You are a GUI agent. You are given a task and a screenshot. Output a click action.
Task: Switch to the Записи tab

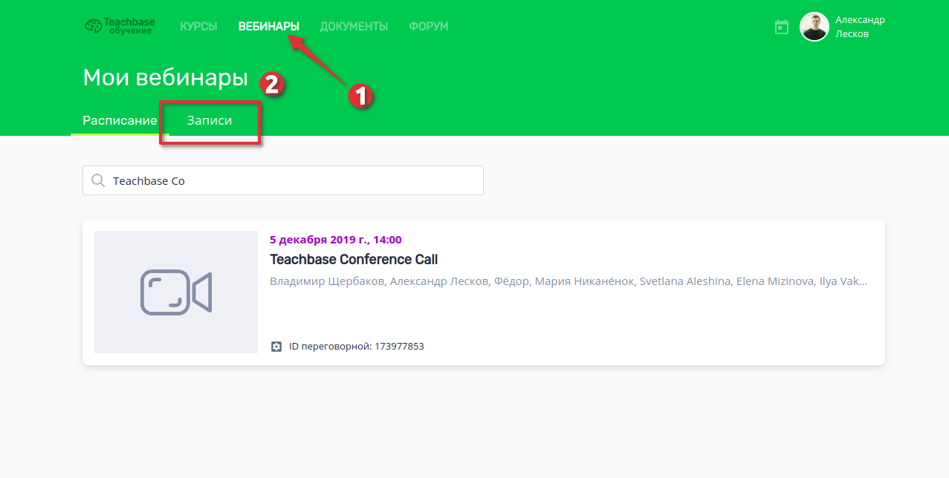click(210, 120)
